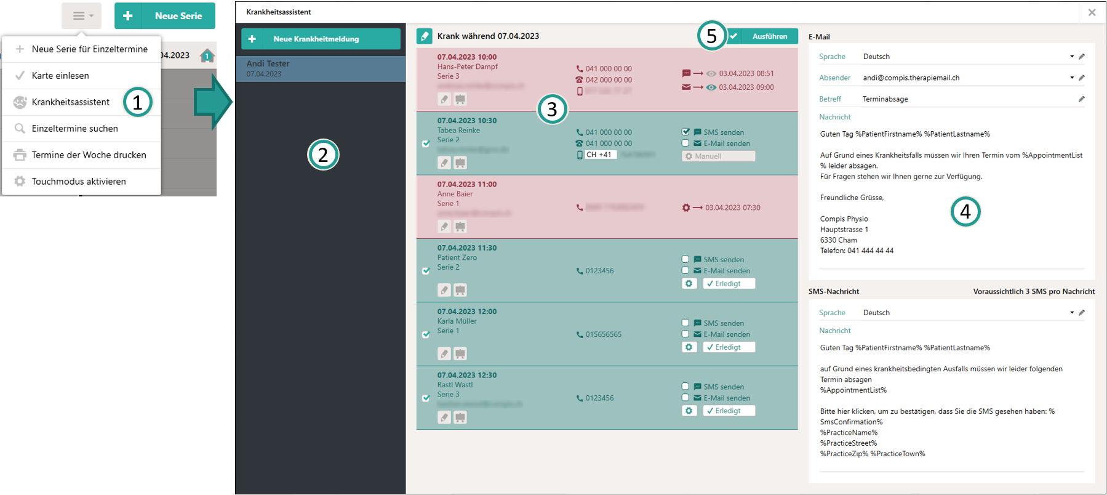This screenshot has width=1107, height=495.
Task: Enable 'E-Mail senden' for Karla Müller
Action: pos(685,334)
